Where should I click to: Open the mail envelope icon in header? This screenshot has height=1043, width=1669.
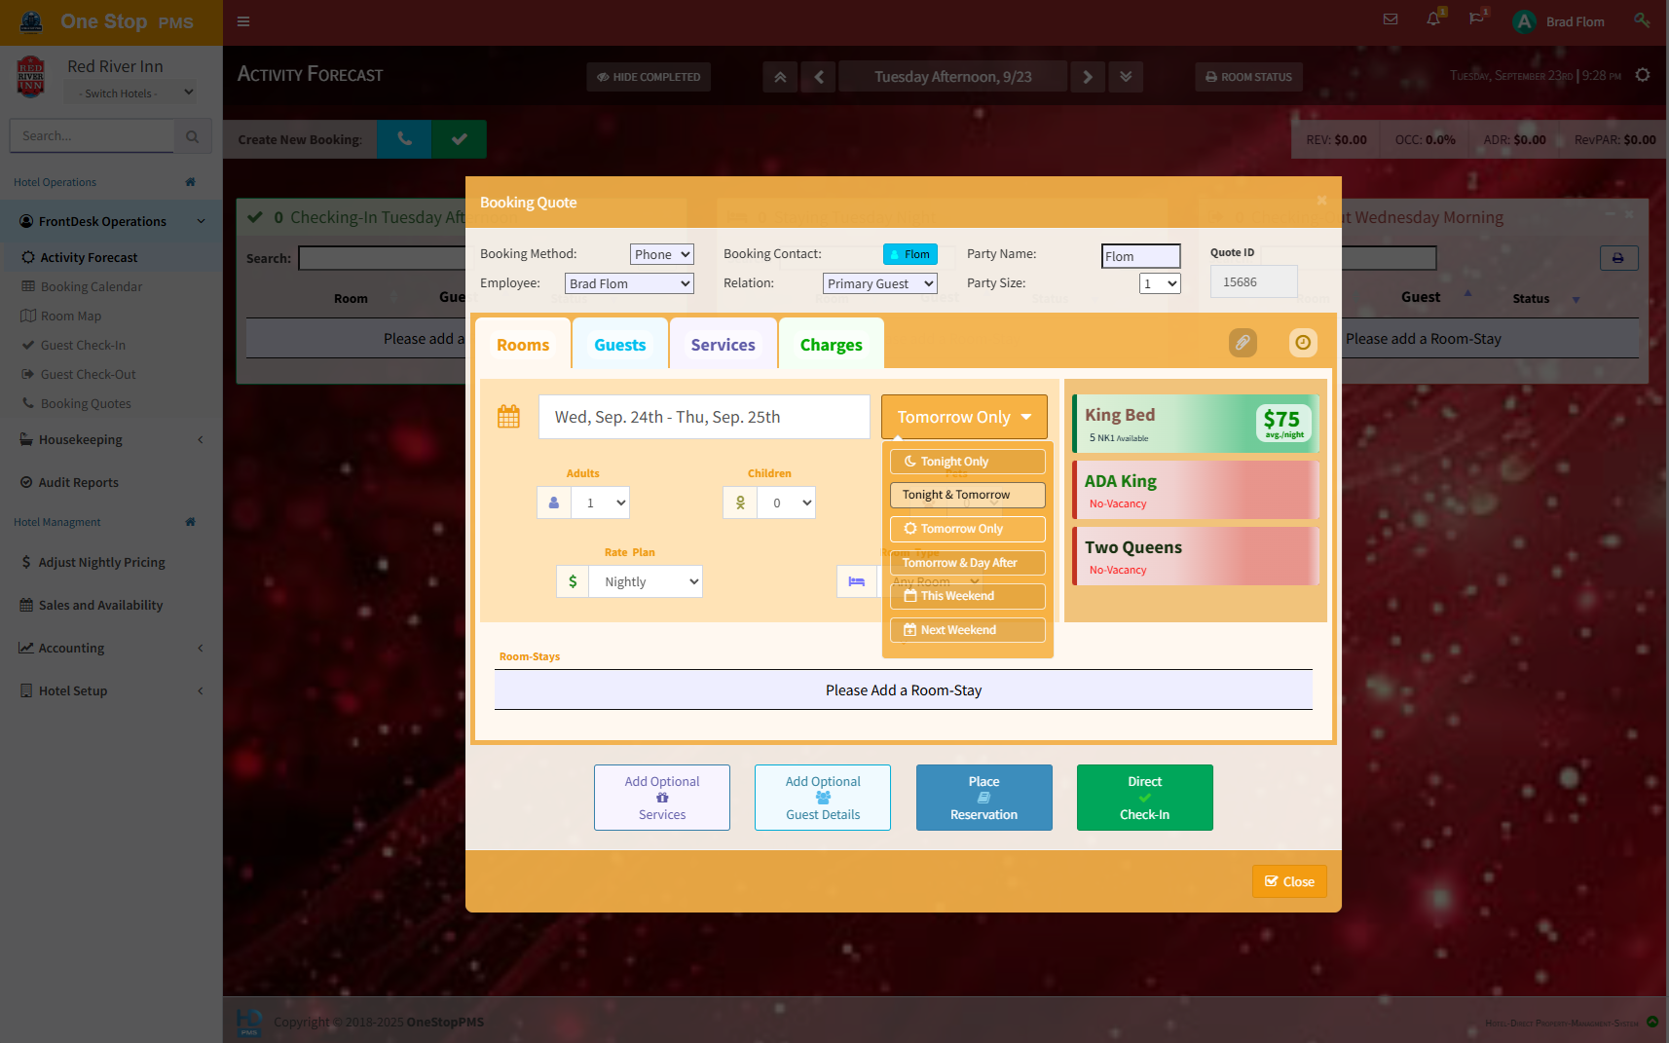click(1391, 19)
